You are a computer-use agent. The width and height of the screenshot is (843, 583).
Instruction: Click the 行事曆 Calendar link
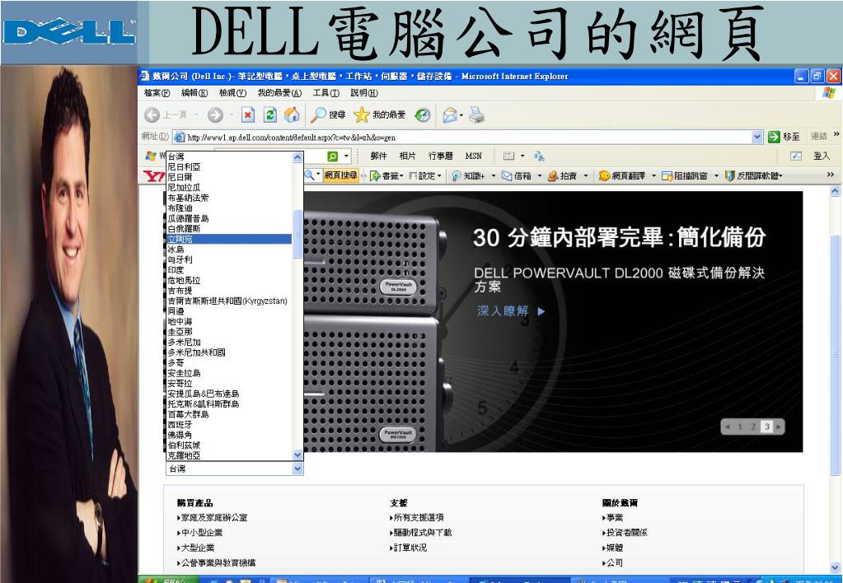point(440,156)
